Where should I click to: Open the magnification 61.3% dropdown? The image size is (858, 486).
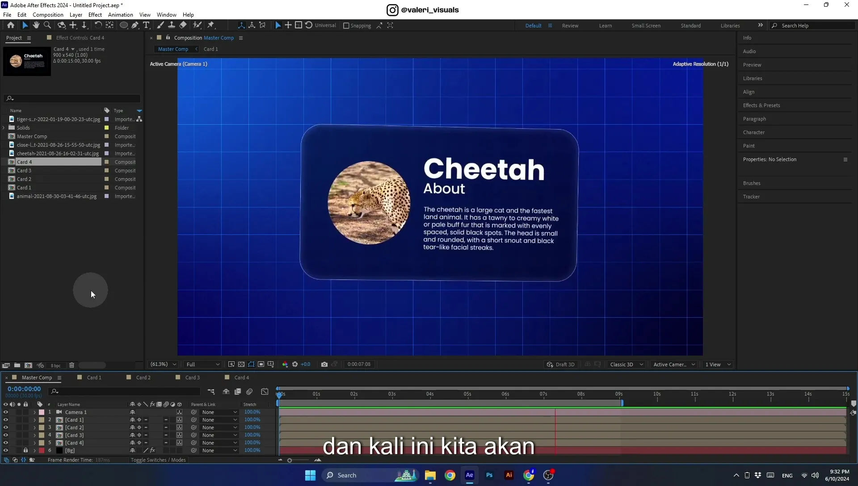[x=164, y=364]
